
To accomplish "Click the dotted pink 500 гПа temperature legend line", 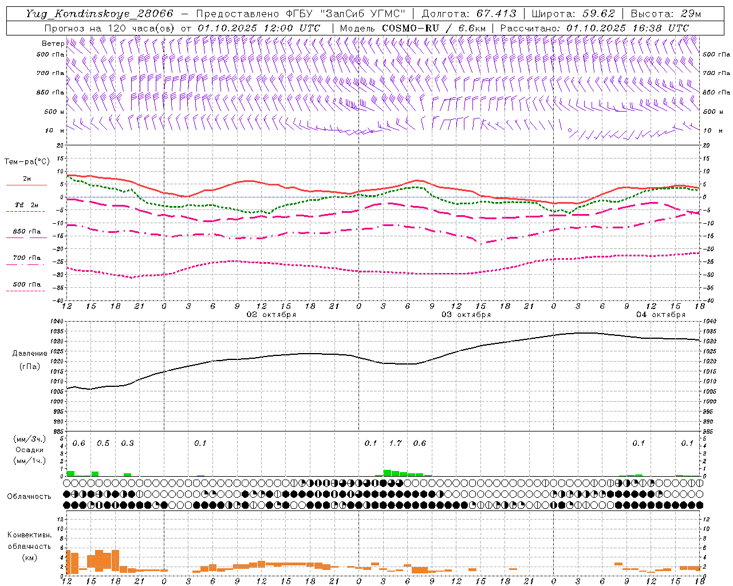I will (x=25, y=291).
